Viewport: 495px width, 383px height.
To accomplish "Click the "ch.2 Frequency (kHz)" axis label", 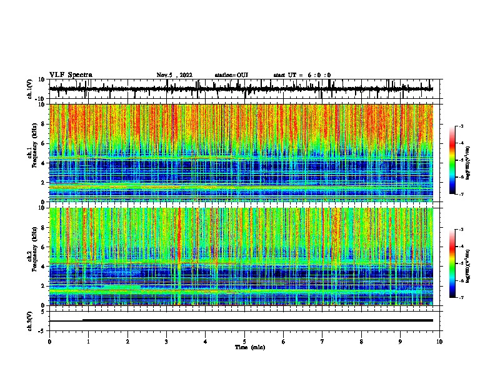I will 32,249.
